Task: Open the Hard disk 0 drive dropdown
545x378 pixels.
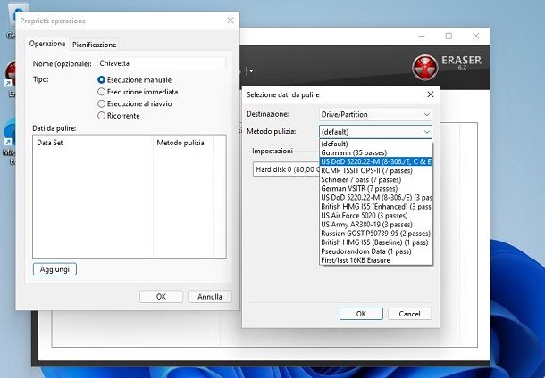Action: (286, 169)
